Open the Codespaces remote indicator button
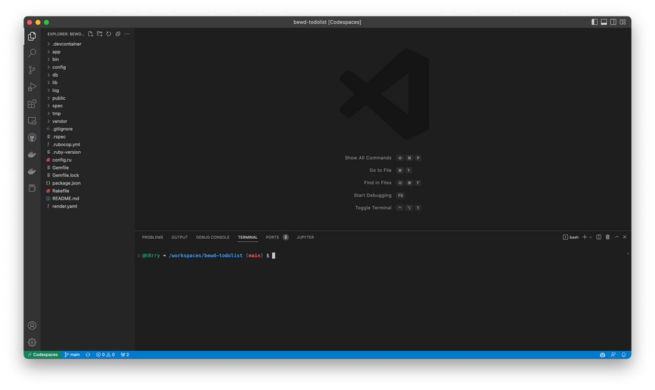655x390 pixels. pyautogui.click(x=42, y=354)
